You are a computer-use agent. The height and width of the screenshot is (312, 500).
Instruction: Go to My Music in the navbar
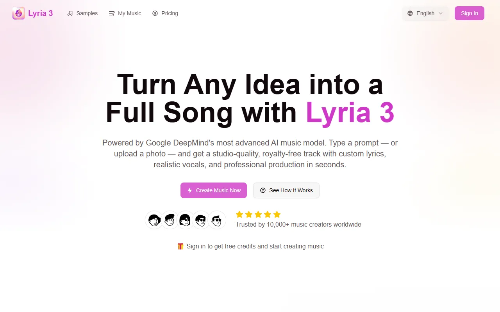pos(129,13)
